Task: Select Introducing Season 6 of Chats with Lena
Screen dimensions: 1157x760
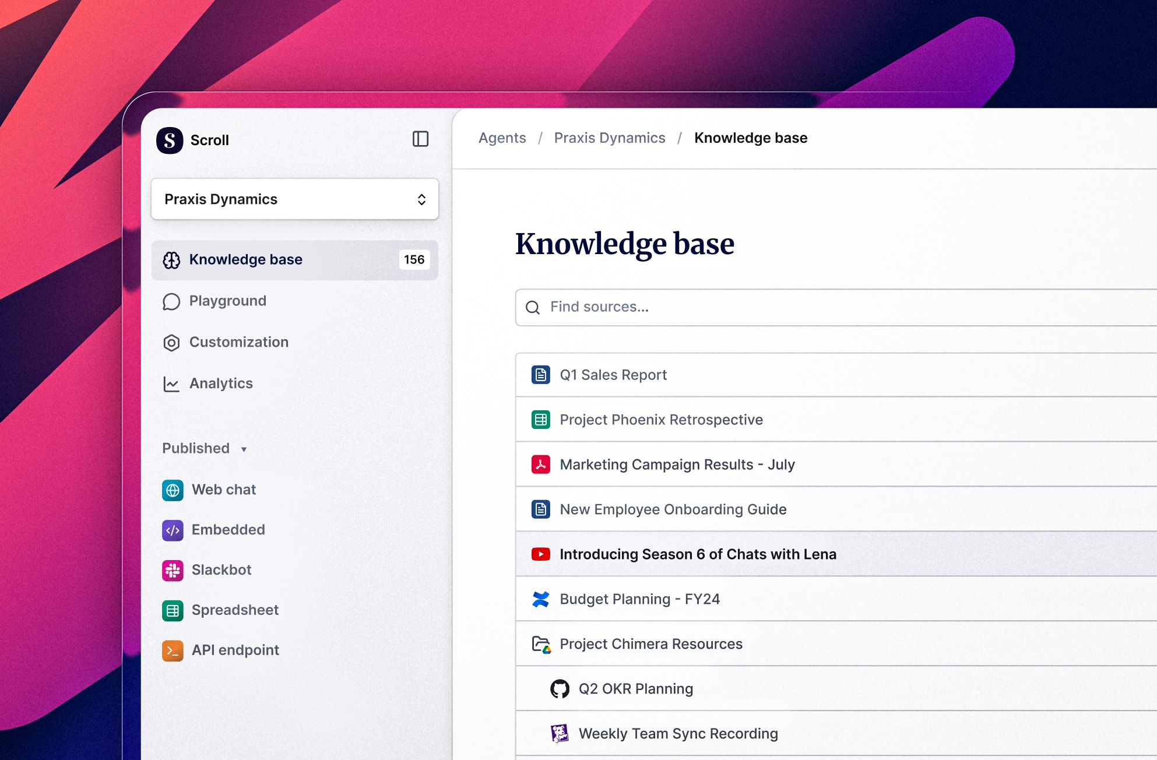Action: click(836, 555)
